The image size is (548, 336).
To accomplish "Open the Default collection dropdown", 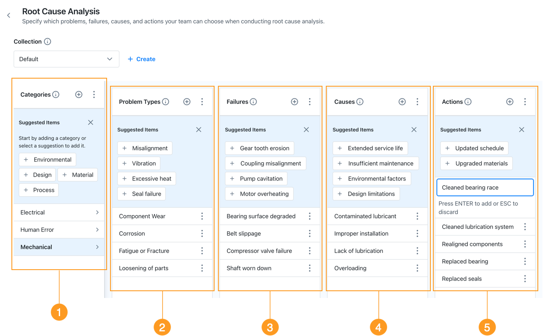I will coord(66,59).
